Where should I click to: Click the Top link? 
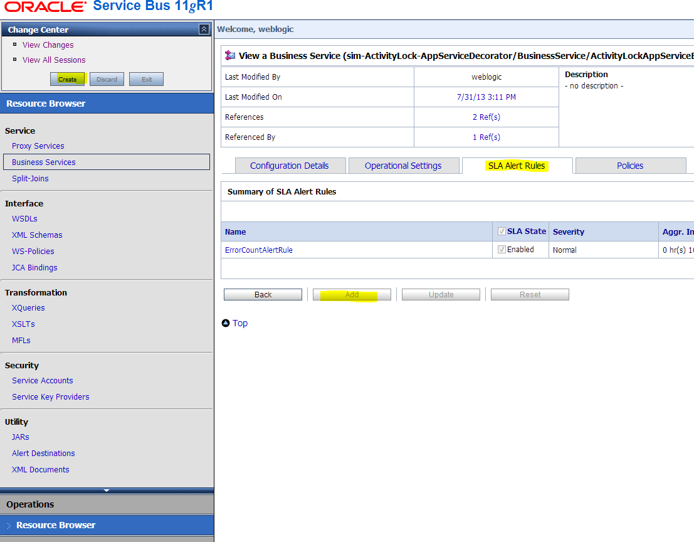[x=240, y=323]
